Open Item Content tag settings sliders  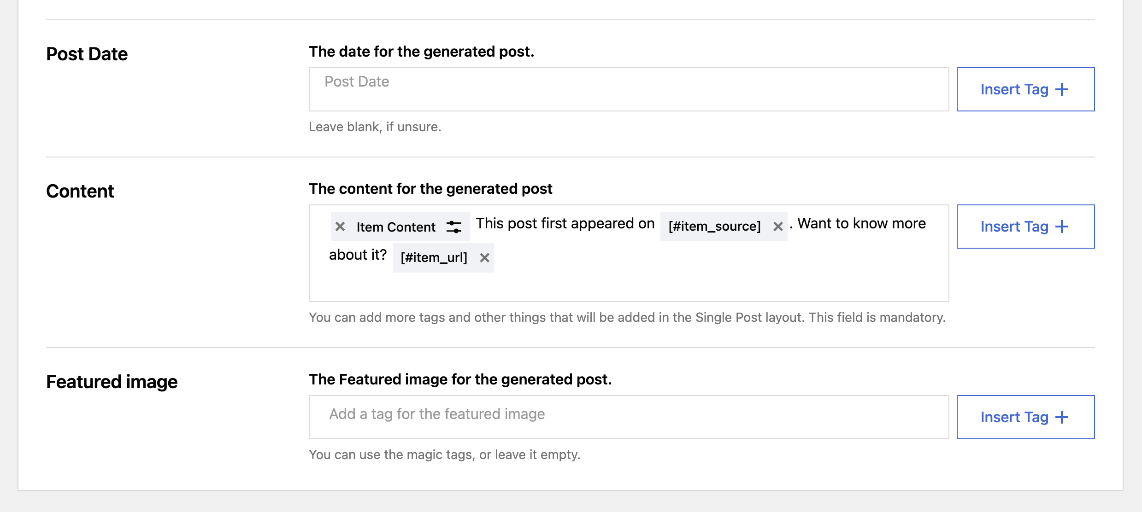pyautogui.click(x=454, y=227)
